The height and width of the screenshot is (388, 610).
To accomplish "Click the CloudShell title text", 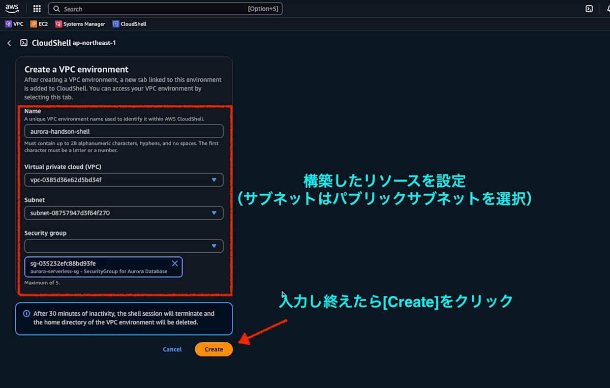I will click(51, 43).
